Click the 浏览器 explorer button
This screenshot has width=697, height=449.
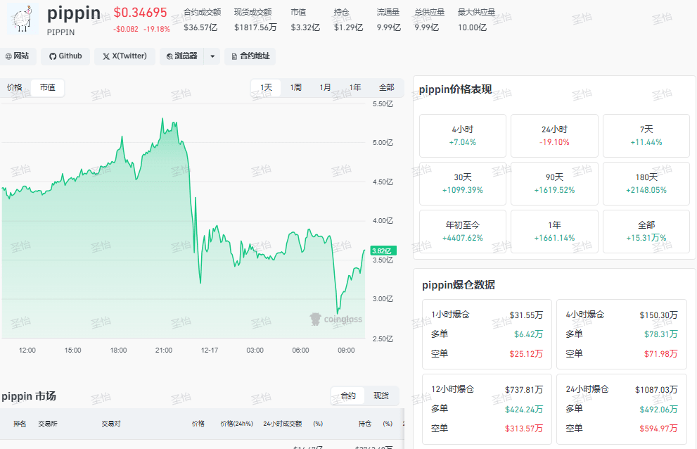pos(181,56)
